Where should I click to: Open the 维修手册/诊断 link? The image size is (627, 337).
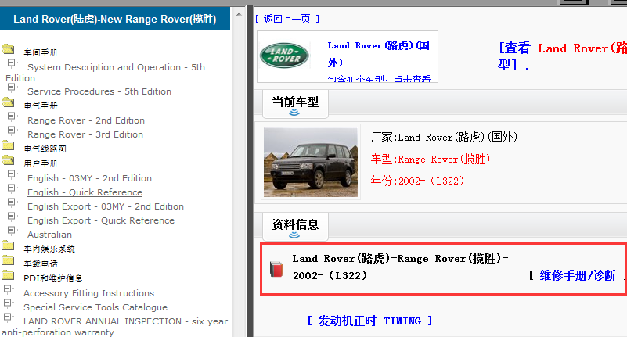click(578, 275)
